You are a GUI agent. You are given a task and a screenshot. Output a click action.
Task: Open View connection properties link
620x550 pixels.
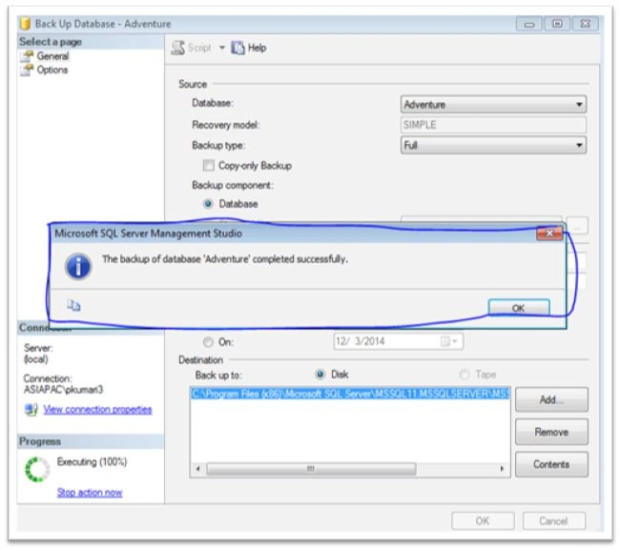[x=97, y=409]
